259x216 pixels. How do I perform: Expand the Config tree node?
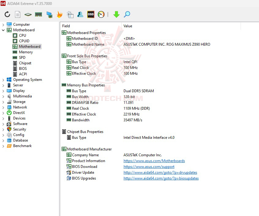tap(3, 135)
